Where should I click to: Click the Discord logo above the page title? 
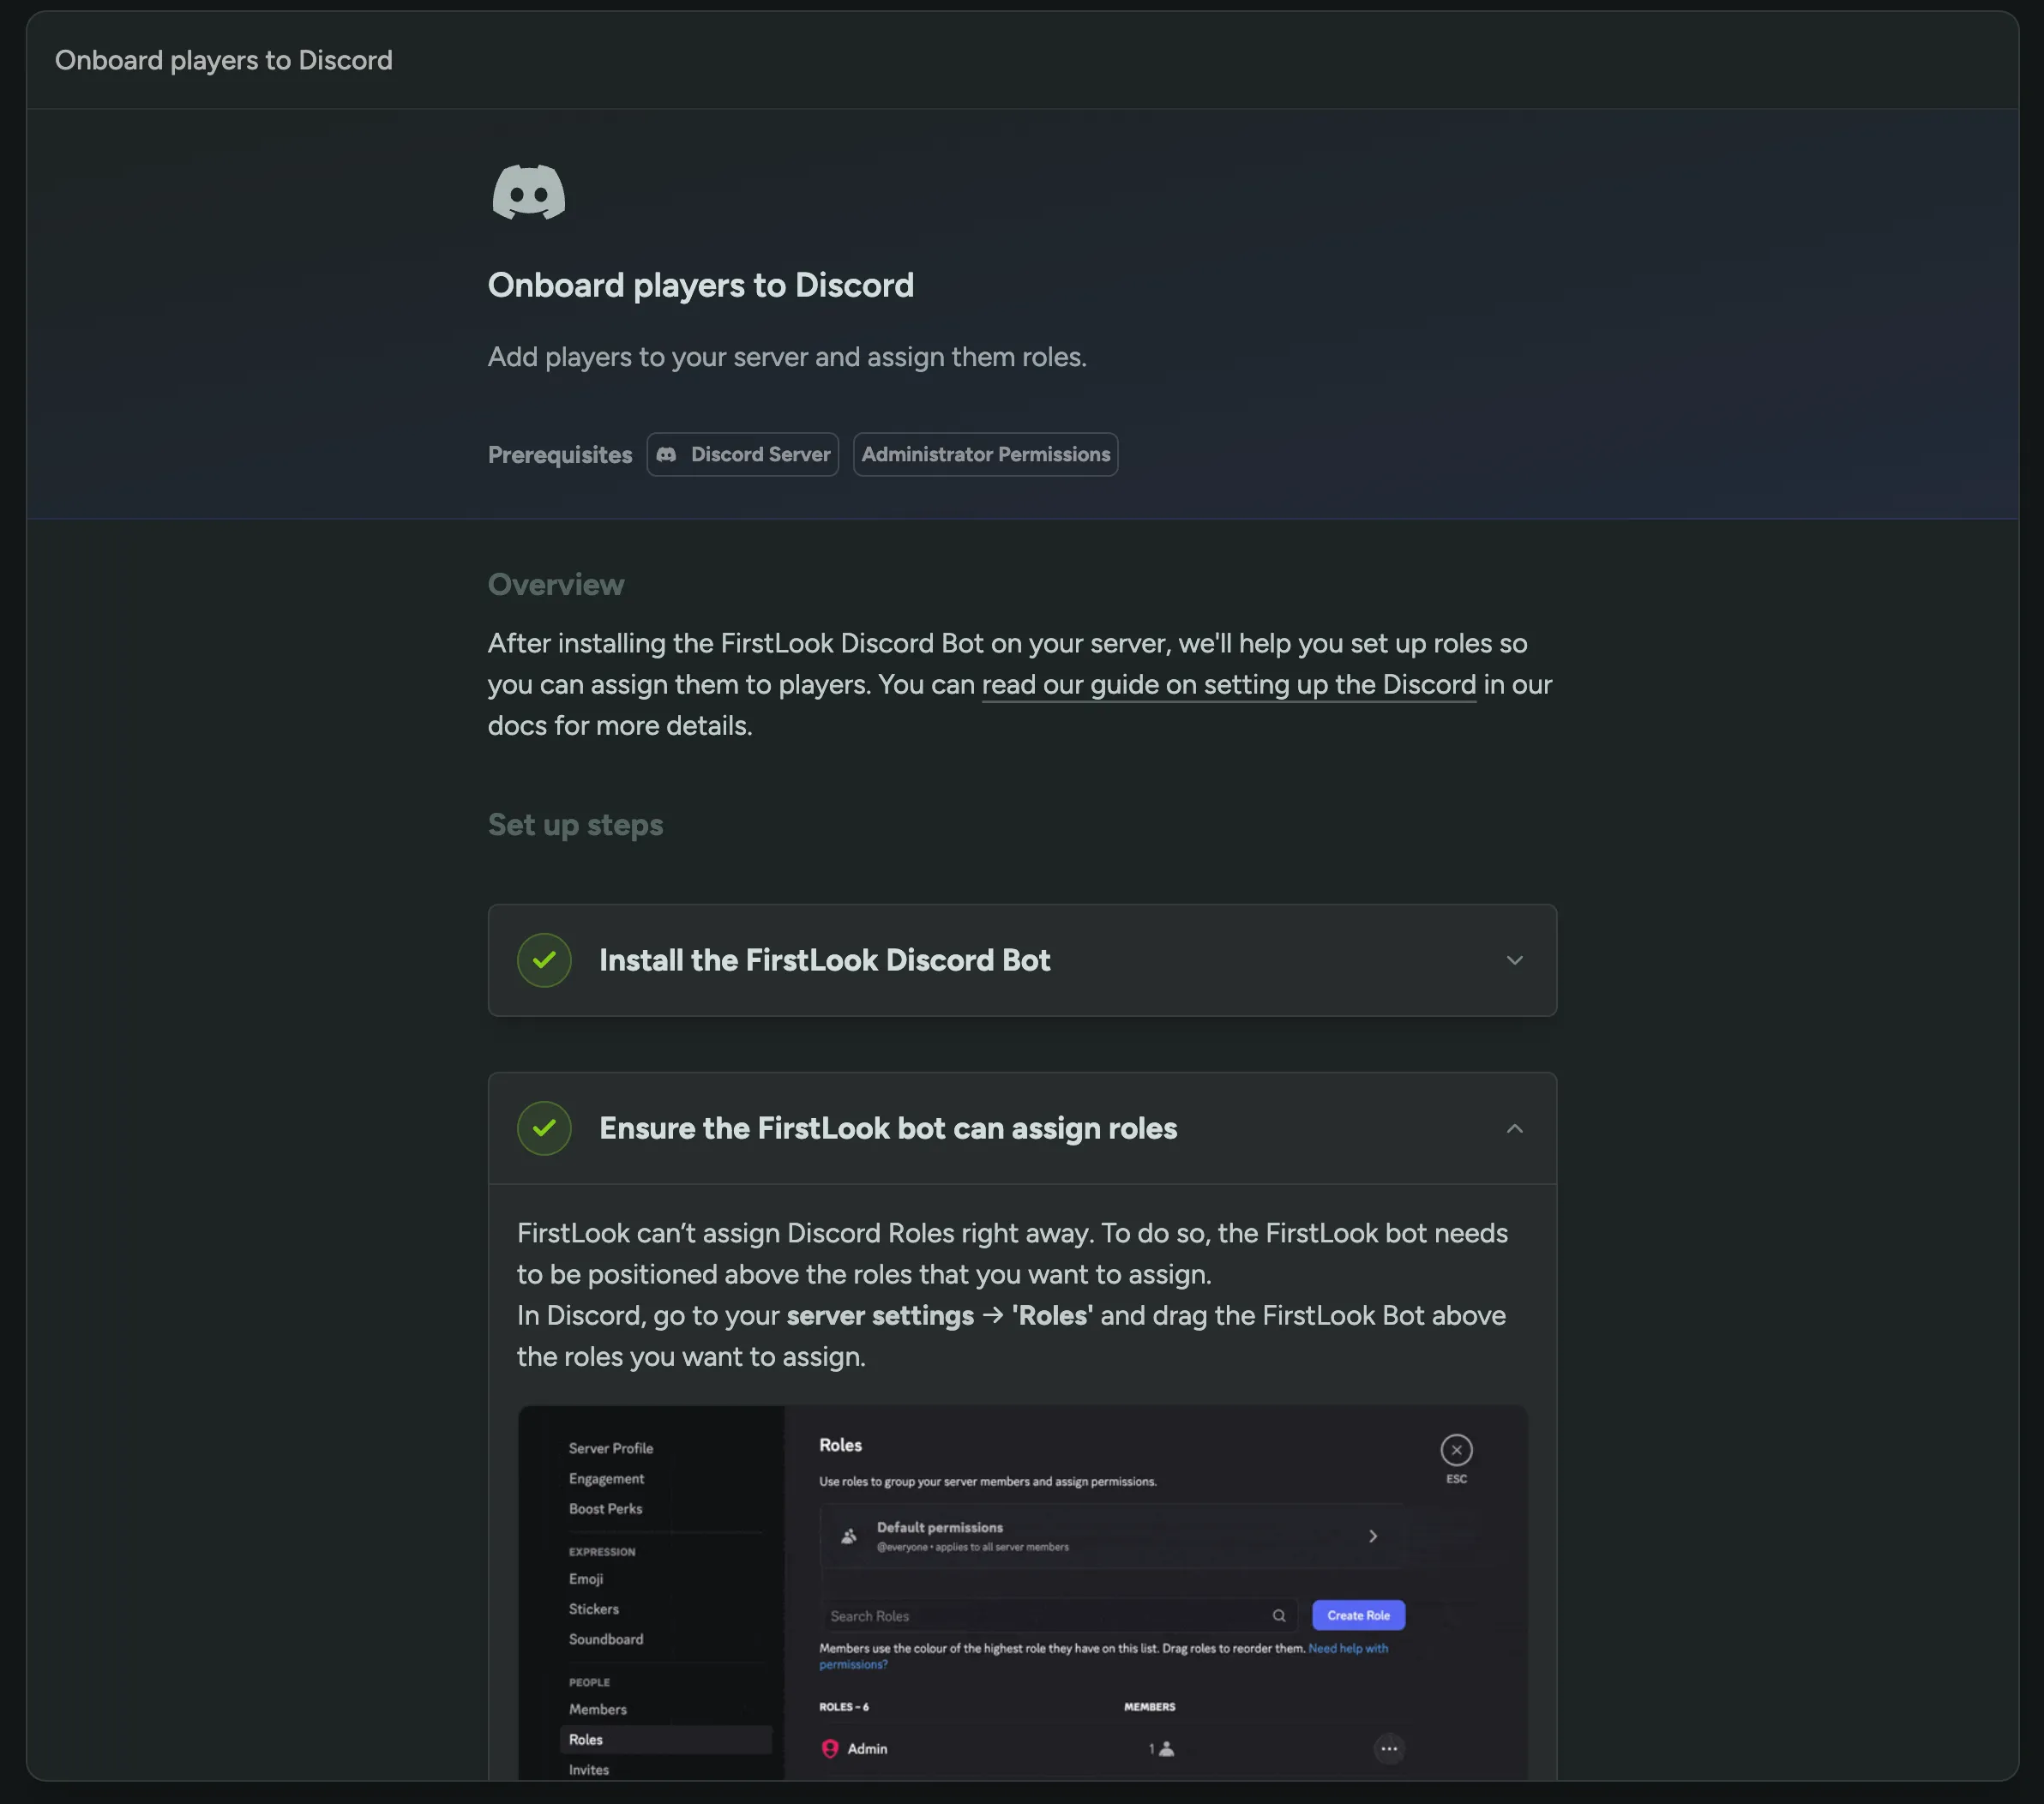(x=528, y=192)
